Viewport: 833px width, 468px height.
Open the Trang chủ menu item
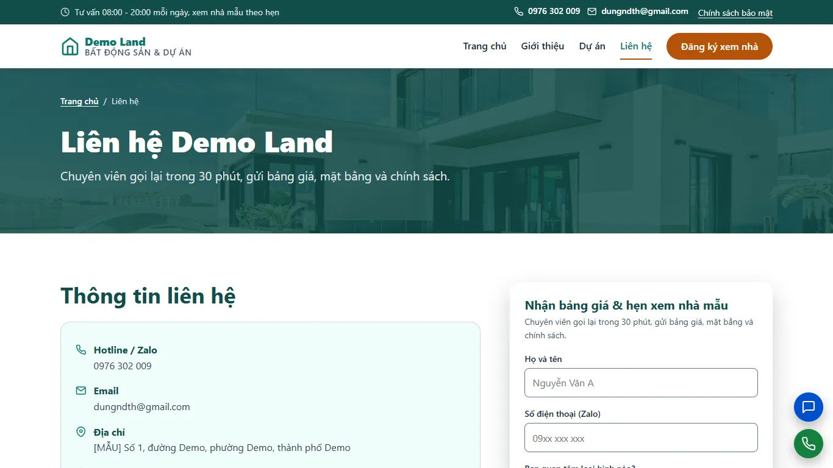tap(485, 46)
